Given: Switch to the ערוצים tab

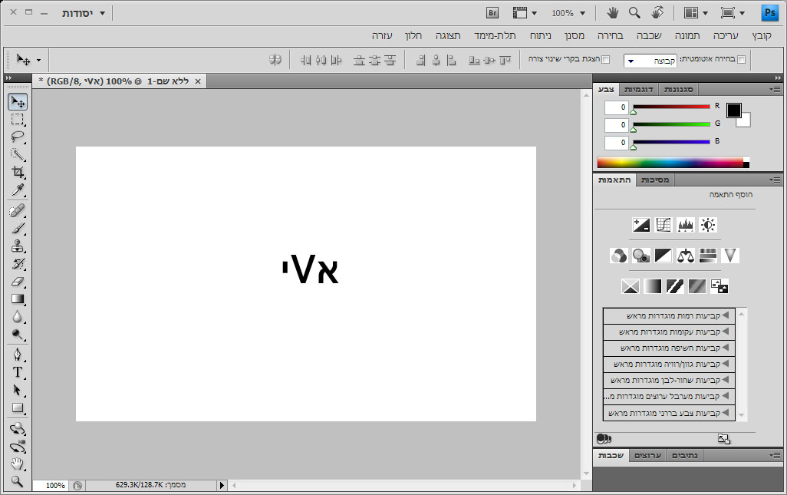Looking at the screenshot, I should [x=649, y=456].
